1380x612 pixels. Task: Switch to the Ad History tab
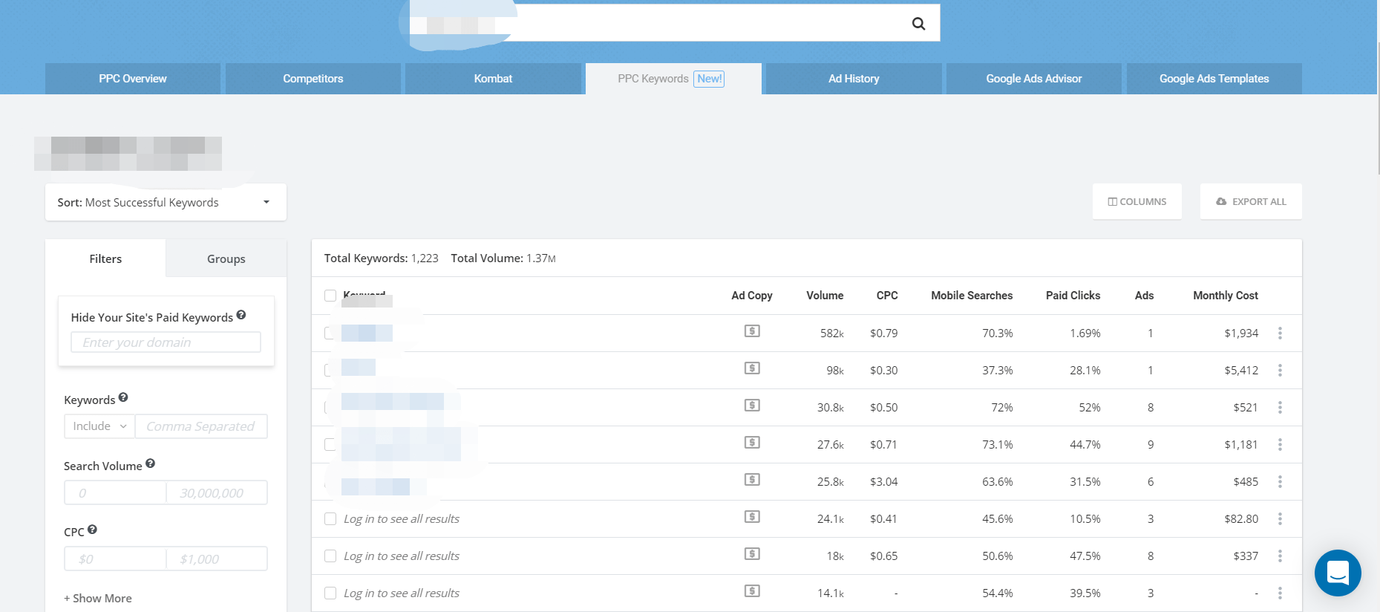point(853,79)
